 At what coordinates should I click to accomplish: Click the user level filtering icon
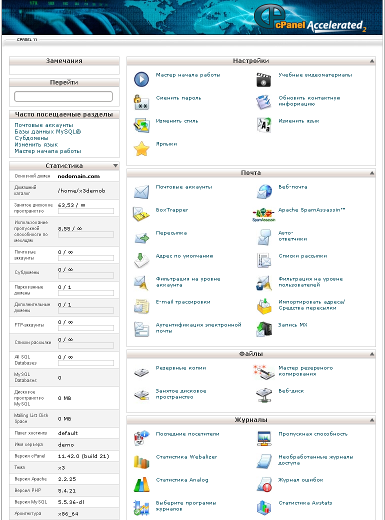(x=264, y=283)
